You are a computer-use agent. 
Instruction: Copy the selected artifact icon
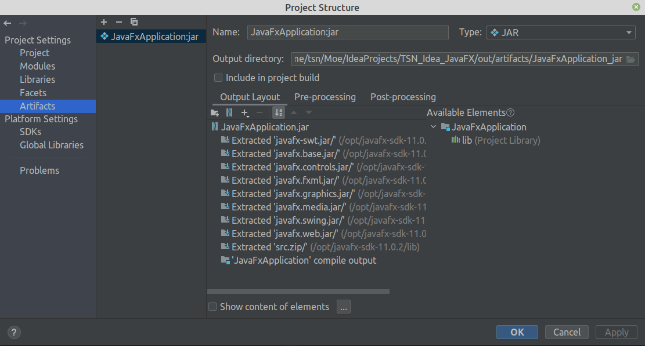[134, 22]
